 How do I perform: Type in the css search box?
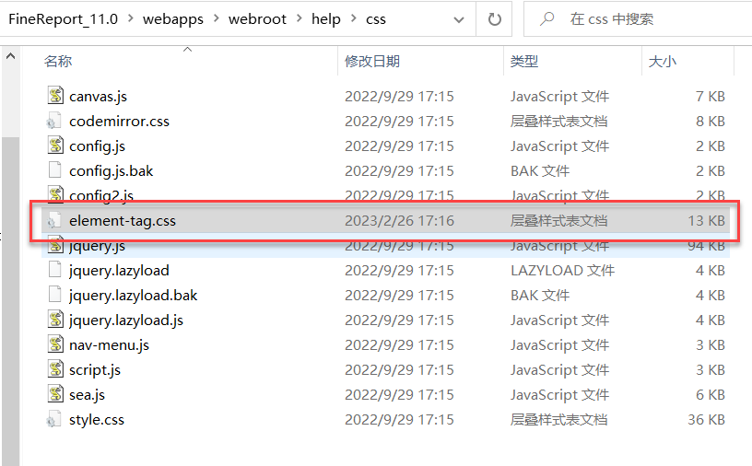645,19
